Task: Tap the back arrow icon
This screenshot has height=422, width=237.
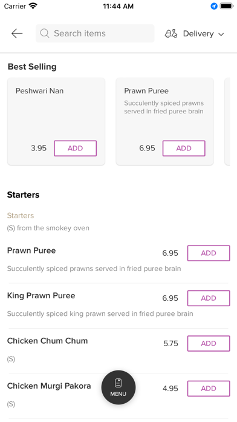Action: 17,33
